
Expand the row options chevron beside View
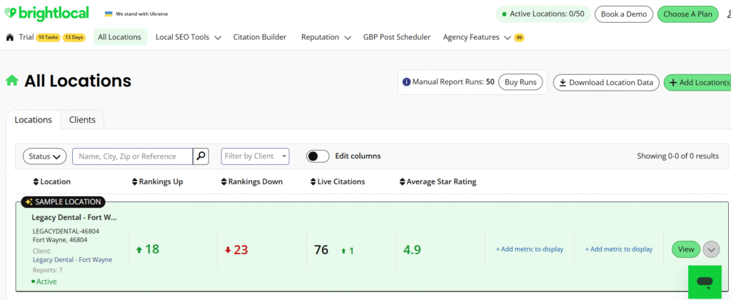pos(711,249)
